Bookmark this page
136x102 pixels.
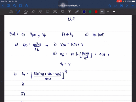20,6
